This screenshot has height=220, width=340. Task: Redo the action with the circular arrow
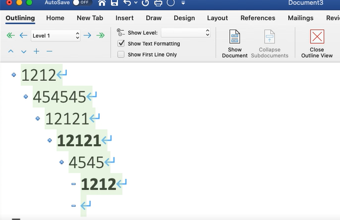pos(145,3)
